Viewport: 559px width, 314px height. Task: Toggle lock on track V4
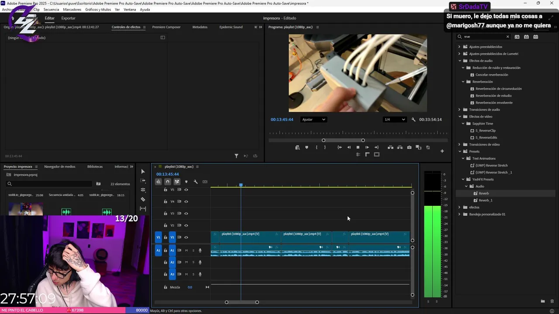click(x=166, y=201)
